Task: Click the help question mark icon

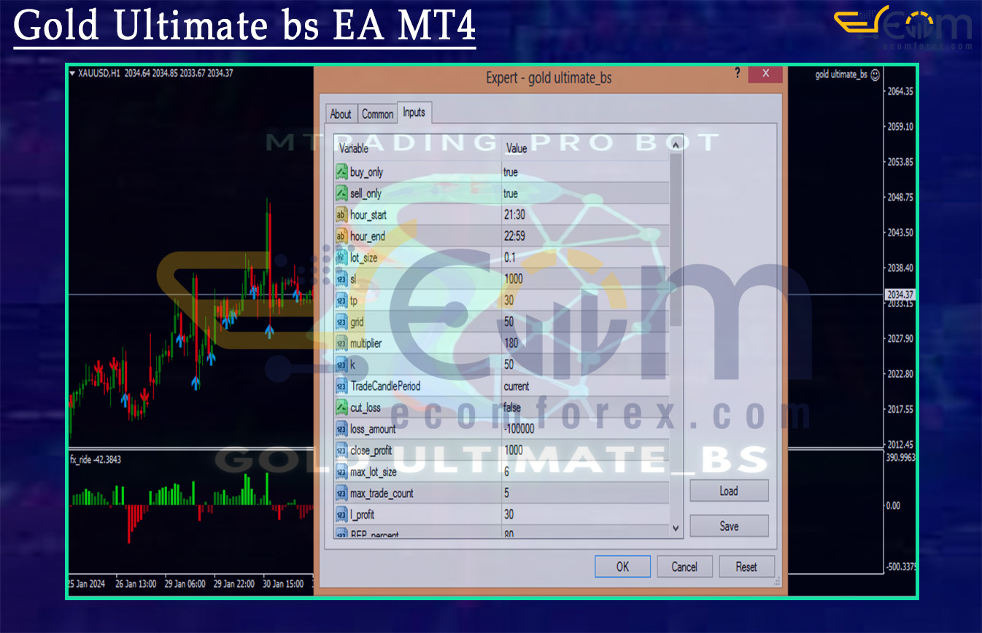Action: 737,74
